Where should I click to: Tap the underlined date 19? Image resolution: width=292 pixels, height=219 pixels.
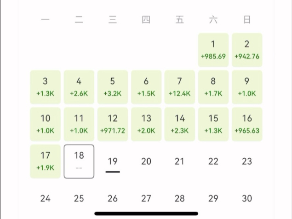[113, 161]
